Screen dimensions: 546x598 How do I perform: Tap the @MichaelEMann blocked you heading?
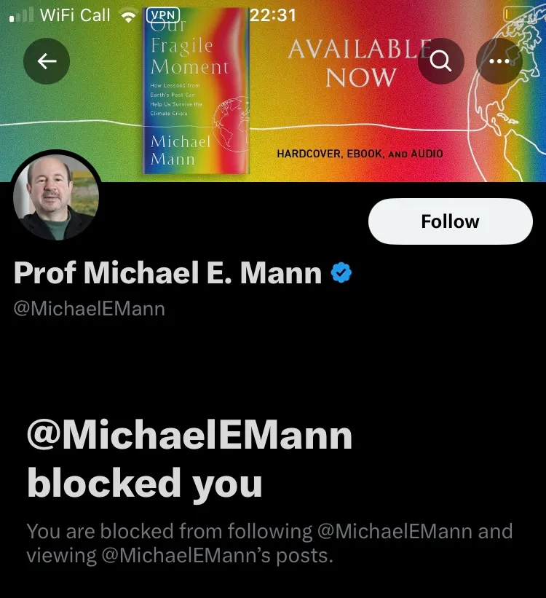pos(189,459)
